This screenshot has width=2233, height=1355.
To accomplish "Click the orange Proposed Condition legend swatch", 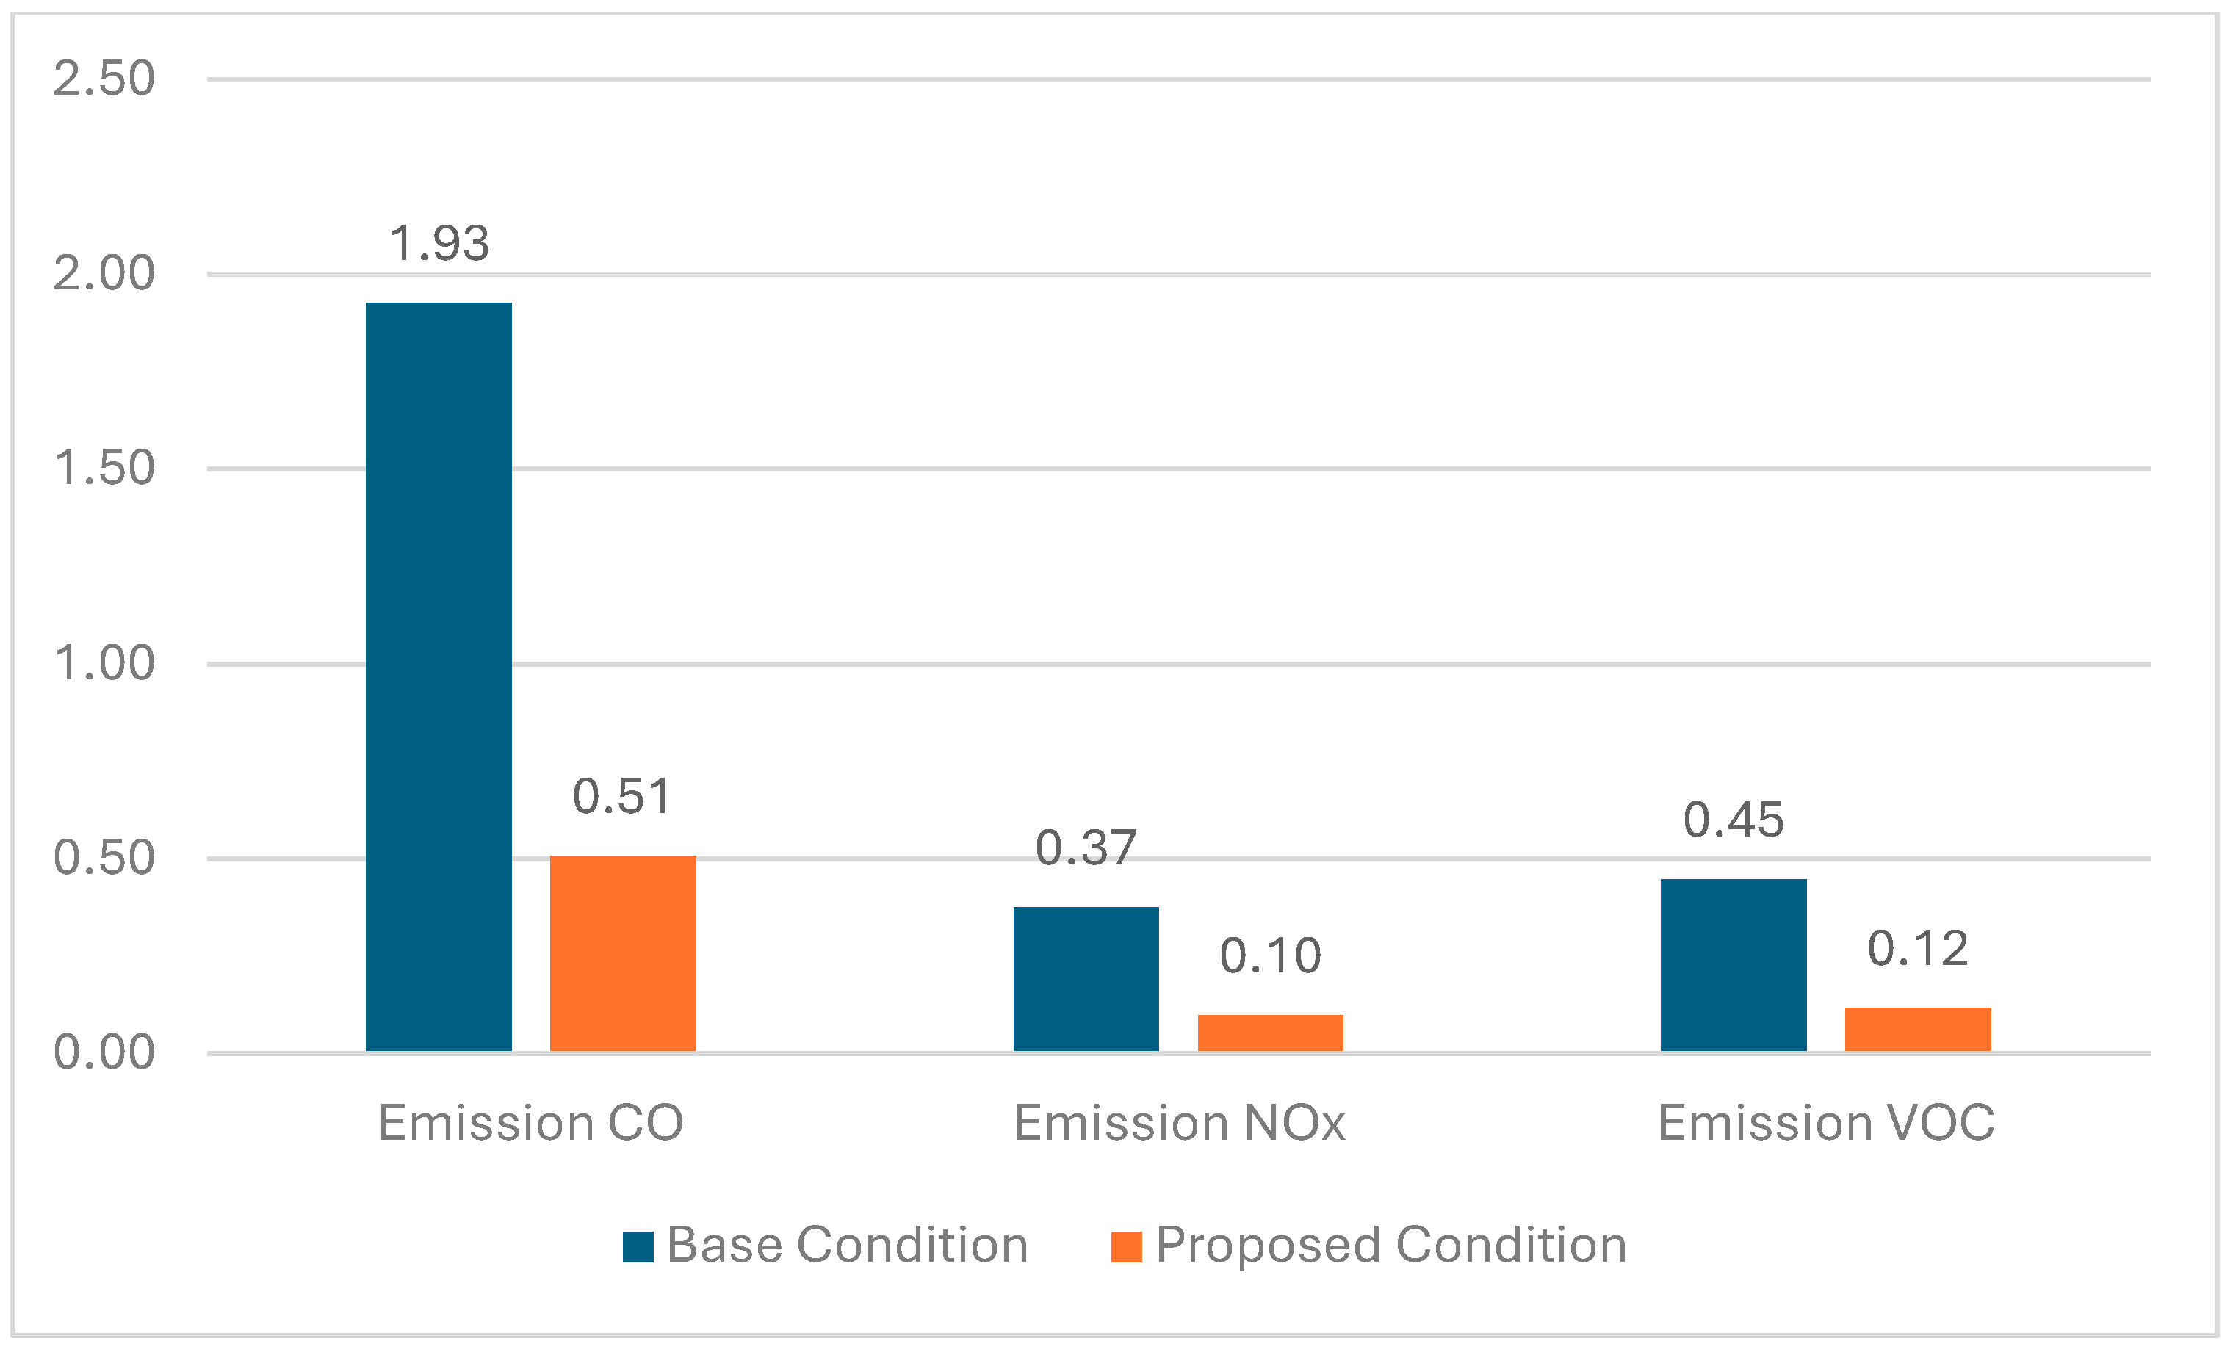I will coord(1127,1247).
